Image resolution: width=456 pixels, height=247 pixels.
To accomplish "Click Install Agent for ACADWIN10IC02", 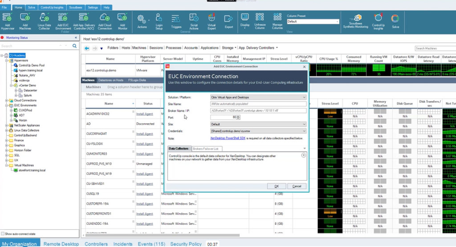I will coord(145,114).
